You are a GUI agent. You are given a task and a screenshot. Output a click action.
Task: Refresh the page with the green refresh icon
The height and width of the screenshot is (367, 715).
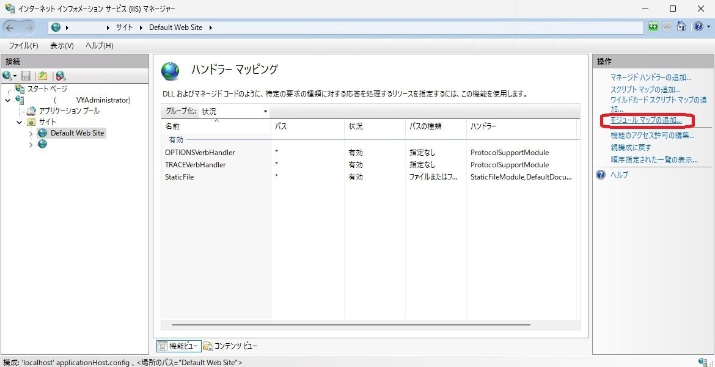pyautogui.click(x=653, y=27)
